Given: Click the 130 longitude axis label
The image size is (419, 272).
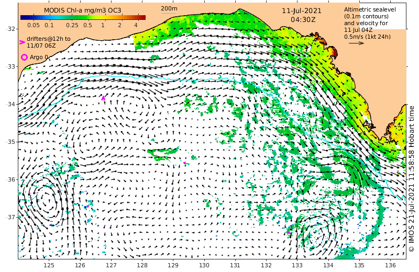Looking at the screenshot, I should pyautogui.click(x=204, y=265).
